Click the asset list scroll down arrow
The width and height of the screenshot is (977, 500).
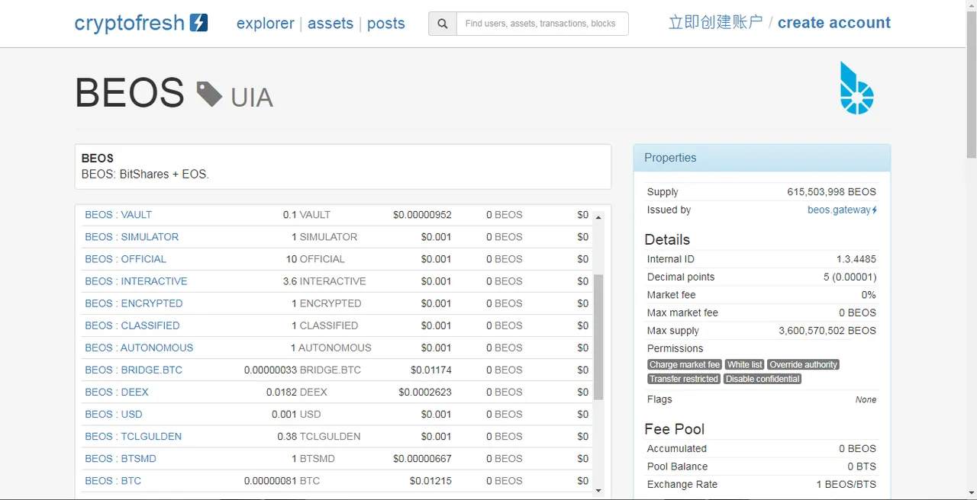[x=598, y=491]
